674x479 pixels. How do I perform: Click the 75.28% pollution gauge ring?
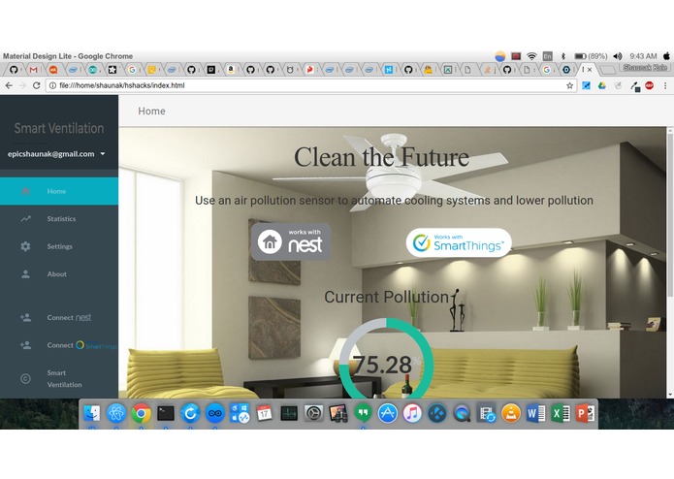click(x=386, y=361)
